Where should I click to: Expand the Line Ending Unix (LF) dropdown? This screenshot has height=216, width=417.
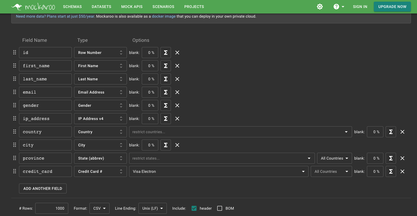pos(152,208)
